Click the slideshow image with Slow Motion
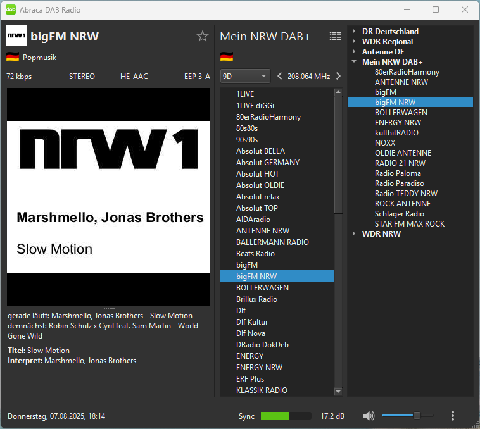The height and width of the screenshot is (429, 480). [108, 197]
